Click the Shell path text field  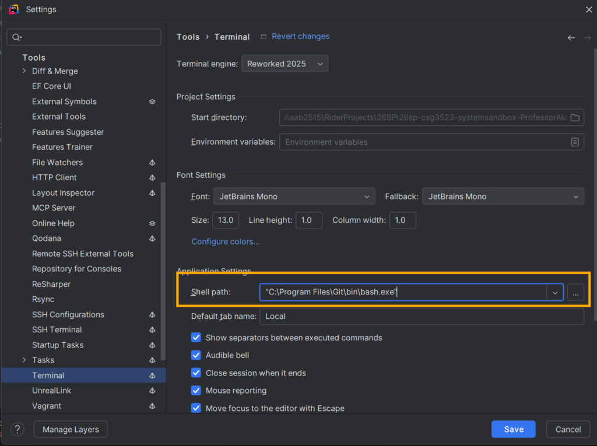coord(403,293)
